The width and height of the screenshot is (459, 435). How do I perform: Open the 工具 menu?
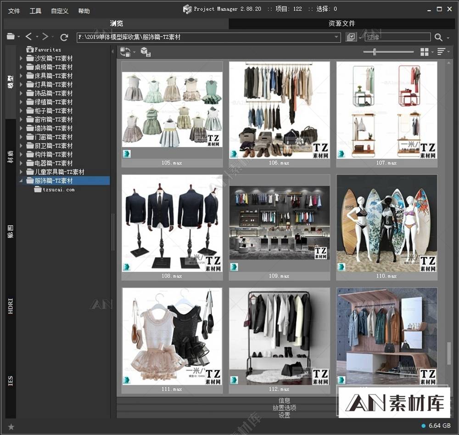pos(35,11)
